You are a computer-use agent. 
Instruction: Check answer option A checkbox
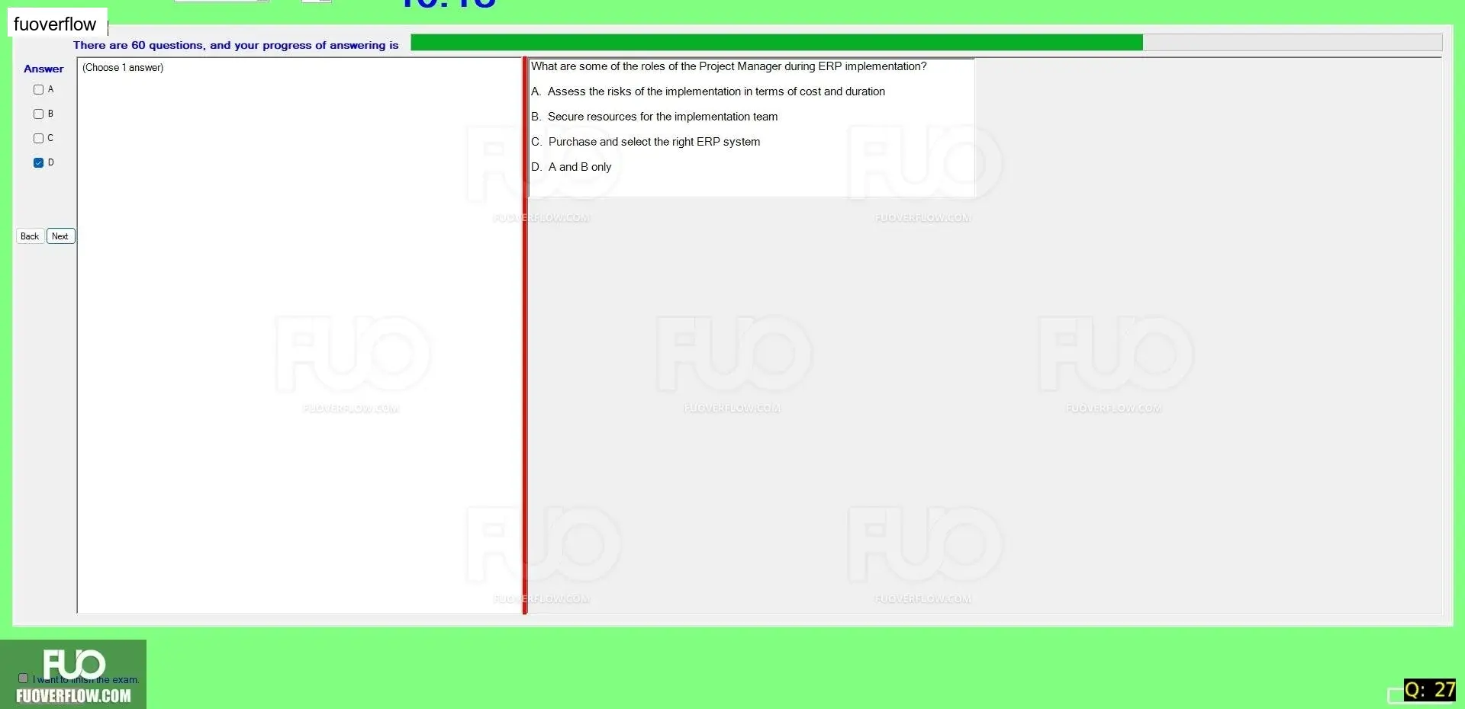coord(38,89)
